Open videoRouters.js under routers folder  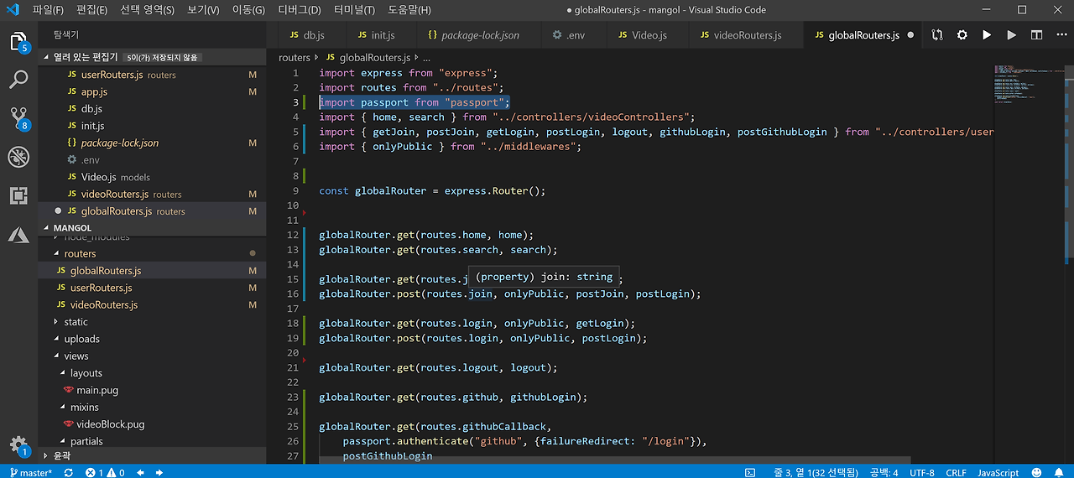151,304
